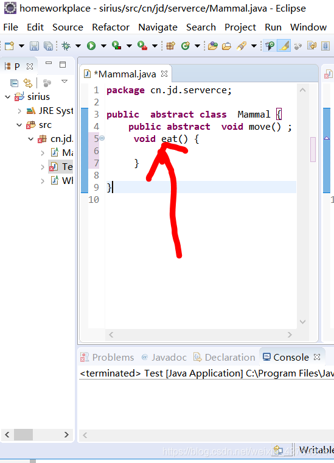This screenshot has width=334, height=463.
Task: Open the Project menu
Action: pyautogui.click(x=240, y=27)
